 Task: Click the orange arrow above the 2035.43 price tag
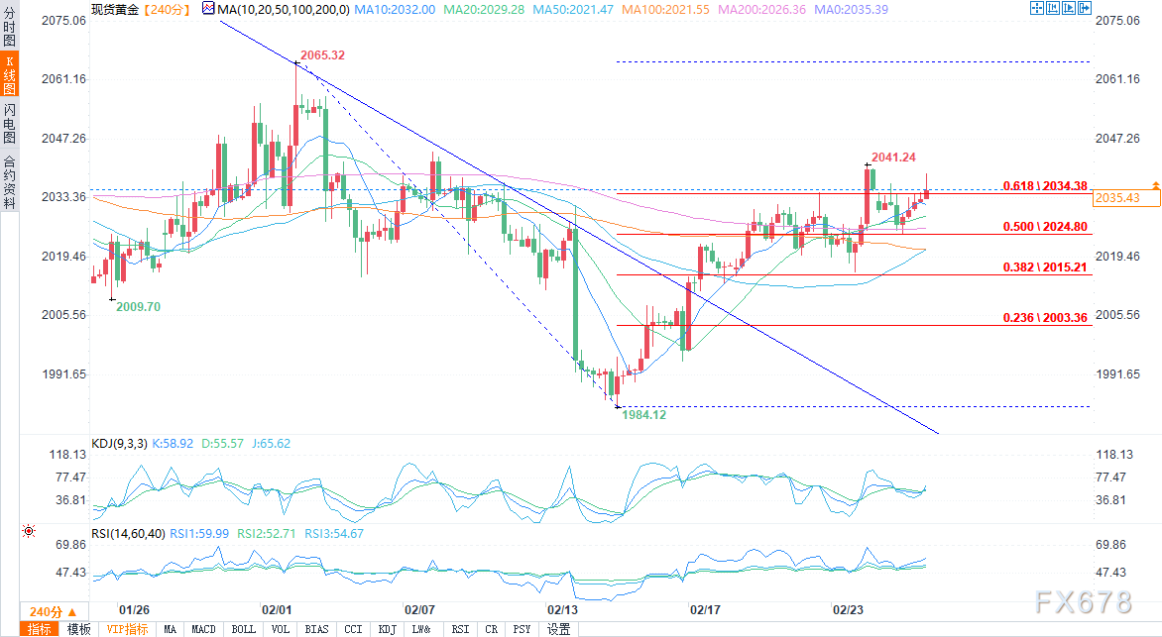click(1155, 186)
